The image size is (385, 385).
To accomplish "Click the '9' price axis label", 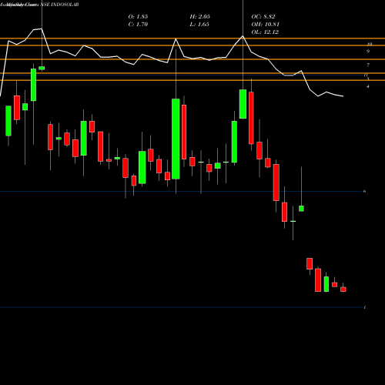I will tap(368, 52).
